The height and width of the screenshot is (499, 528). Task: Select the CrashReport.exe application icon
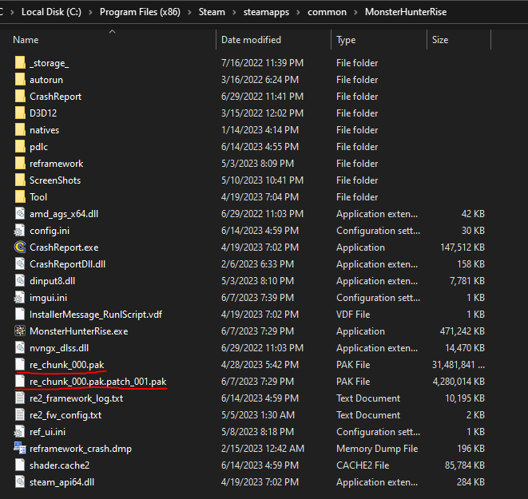pyautogui.click(x=20, y=248)
